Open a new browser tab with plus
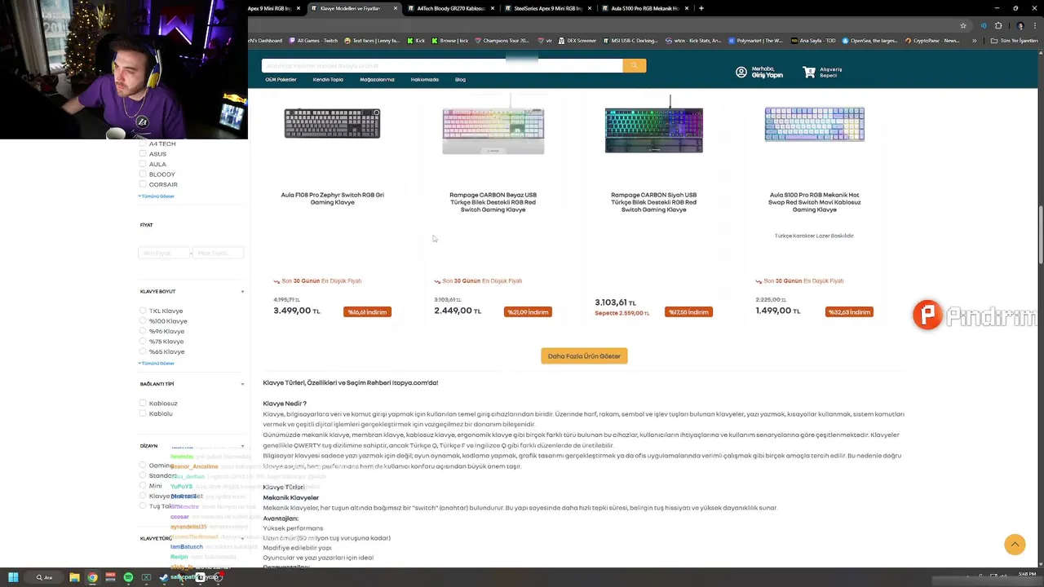The height and width of the screenshot is (587, 1044). 701,8
